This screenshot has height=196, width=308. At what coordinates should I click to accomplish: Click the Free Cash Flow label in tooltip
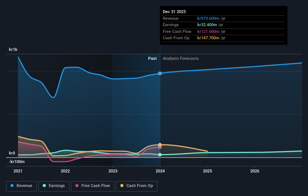(x=177, y=31)
